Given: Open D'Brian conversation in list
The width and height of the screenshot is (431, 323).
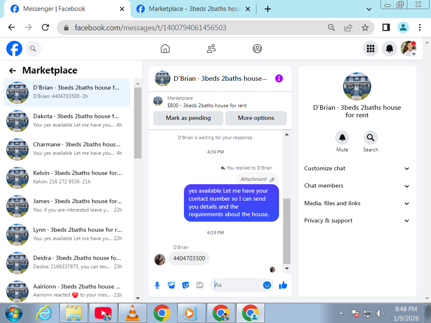Looking at the screenshot, I should coord(67,93).
